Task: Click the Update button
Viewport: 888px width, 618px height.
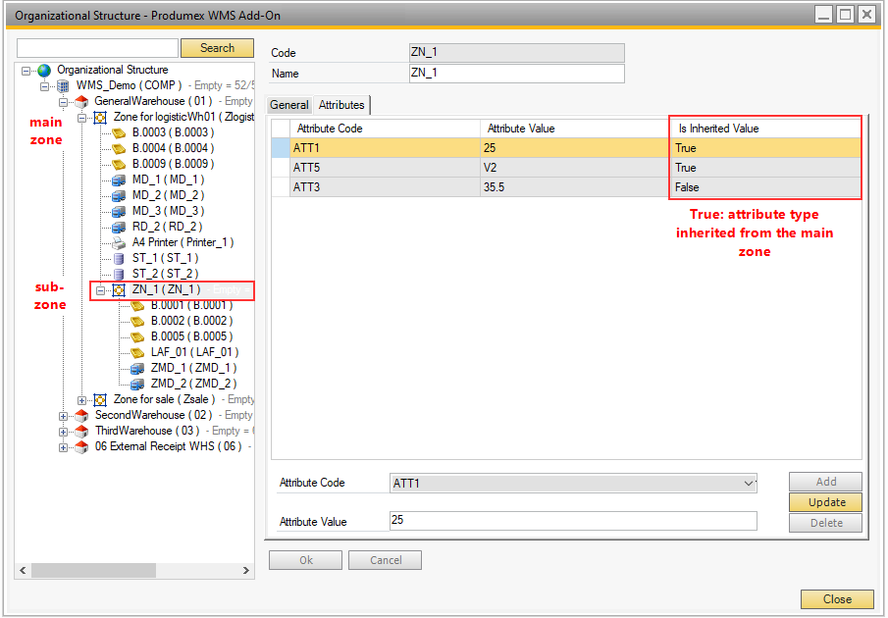Action: point(825,502)
